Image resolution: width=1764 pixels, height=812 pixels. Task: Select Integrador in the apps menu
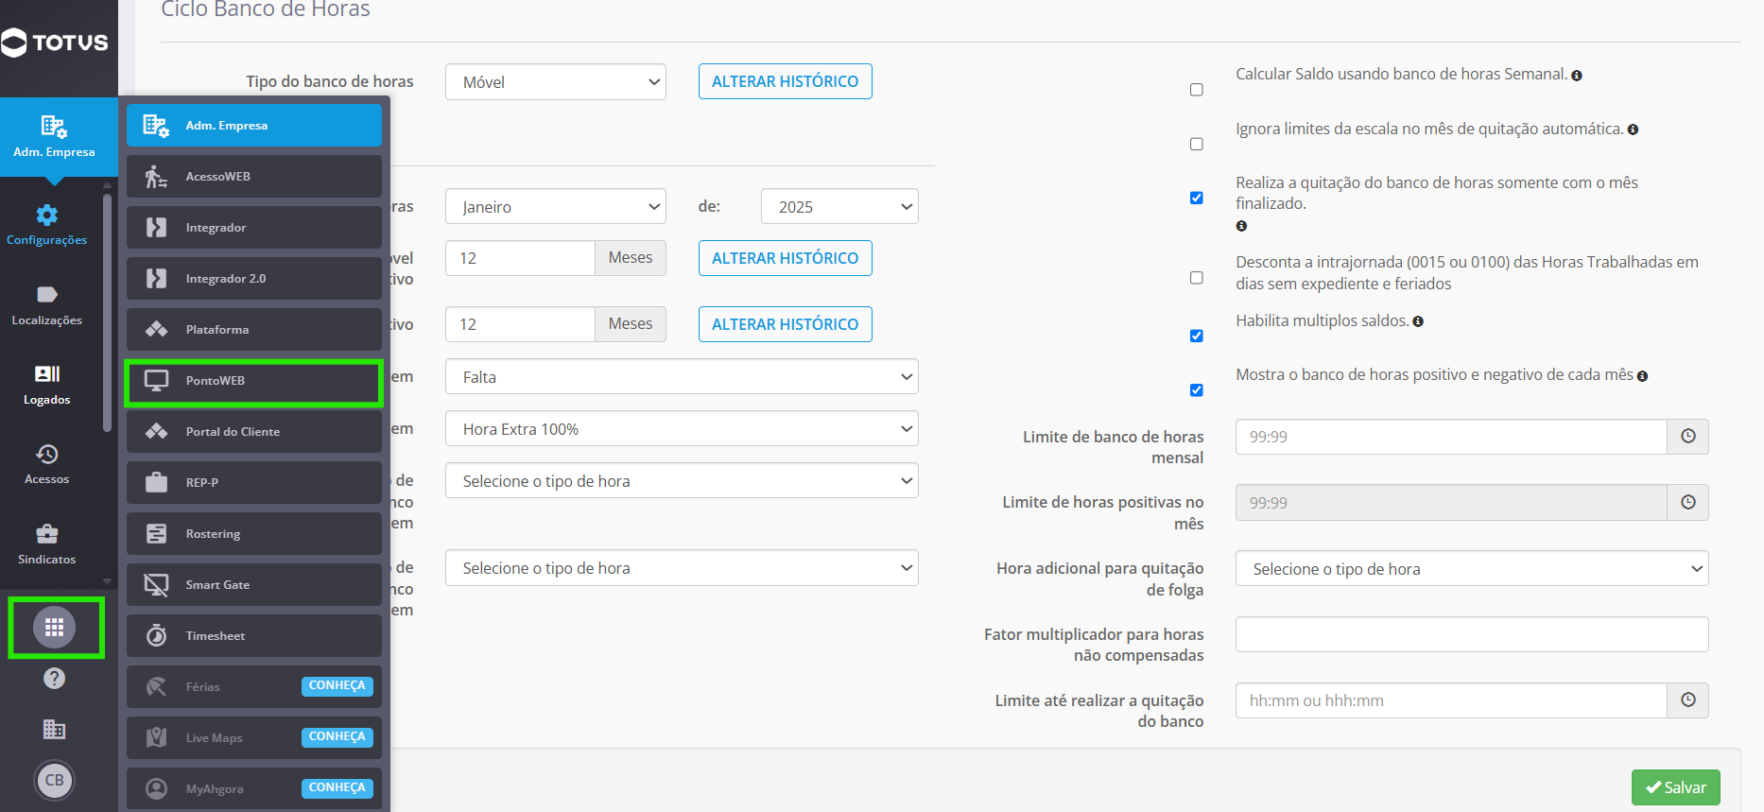pyautogui.click(x=254, y=228)
